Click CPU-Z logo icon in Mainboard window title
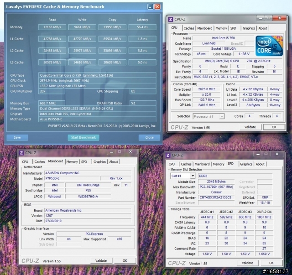Viewport: 292px width, 275px height. pyautogui.click(x=21, y=153)
